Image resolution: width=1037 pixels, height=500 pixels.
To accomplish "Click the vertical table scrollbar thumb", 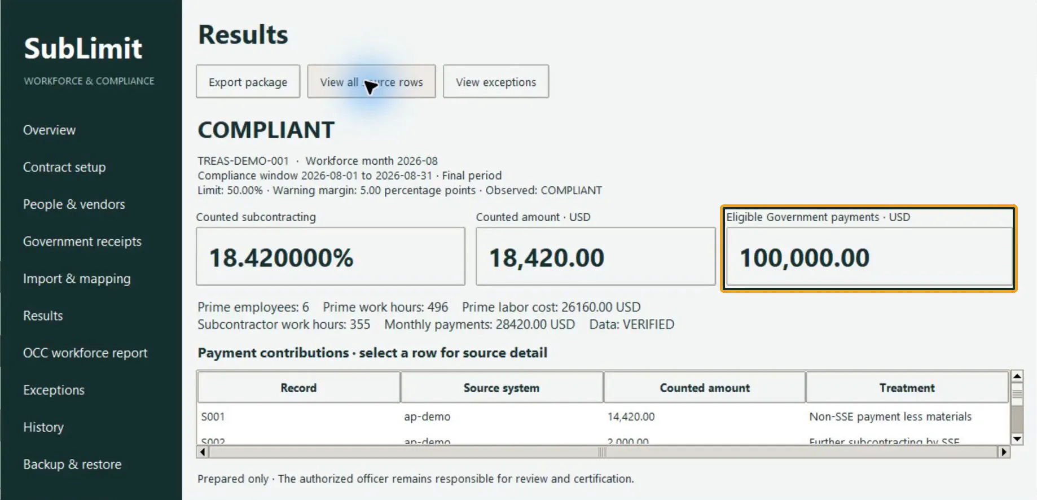I will (1017, 394).
